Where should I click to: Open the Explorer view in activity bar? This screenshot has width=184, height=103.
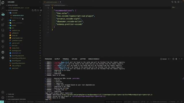(3, 3)
